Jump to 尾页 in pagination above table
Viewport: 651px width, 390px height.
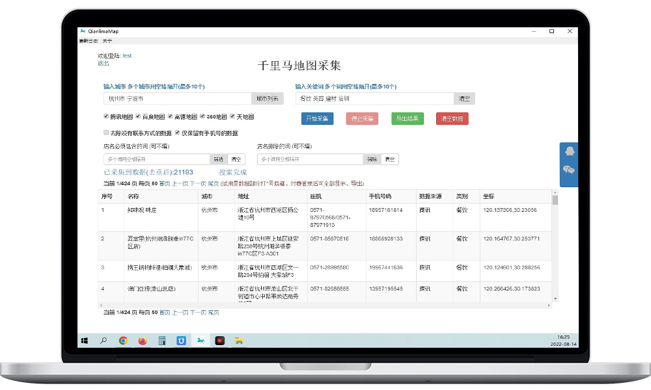click(x=214, y=183)
